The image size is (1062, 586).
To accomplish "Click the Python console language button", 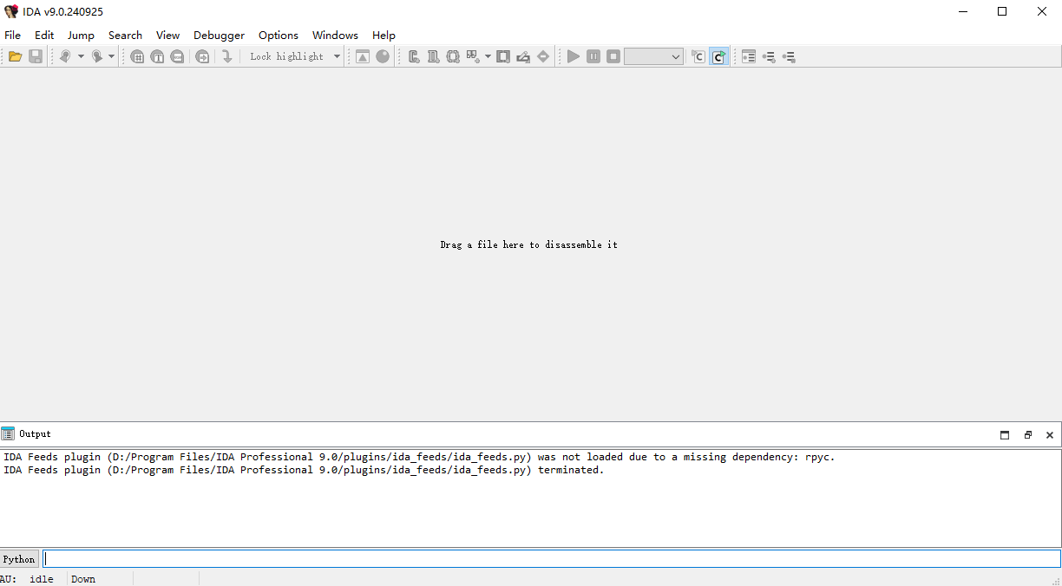I will (x=19, y=559).
